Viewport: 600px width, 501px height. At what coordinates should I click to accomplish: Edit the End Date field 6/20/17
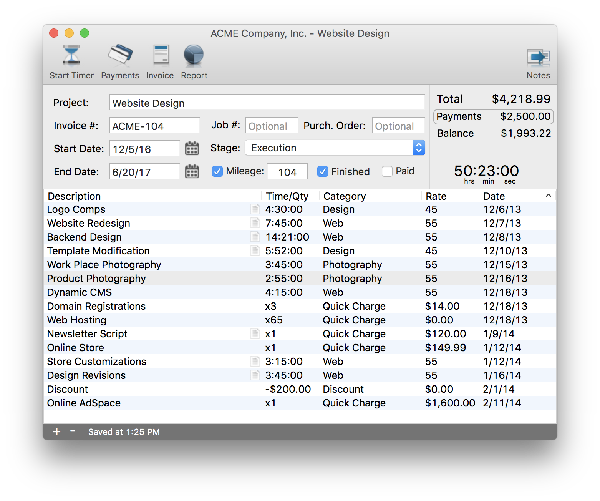point(144,172)
